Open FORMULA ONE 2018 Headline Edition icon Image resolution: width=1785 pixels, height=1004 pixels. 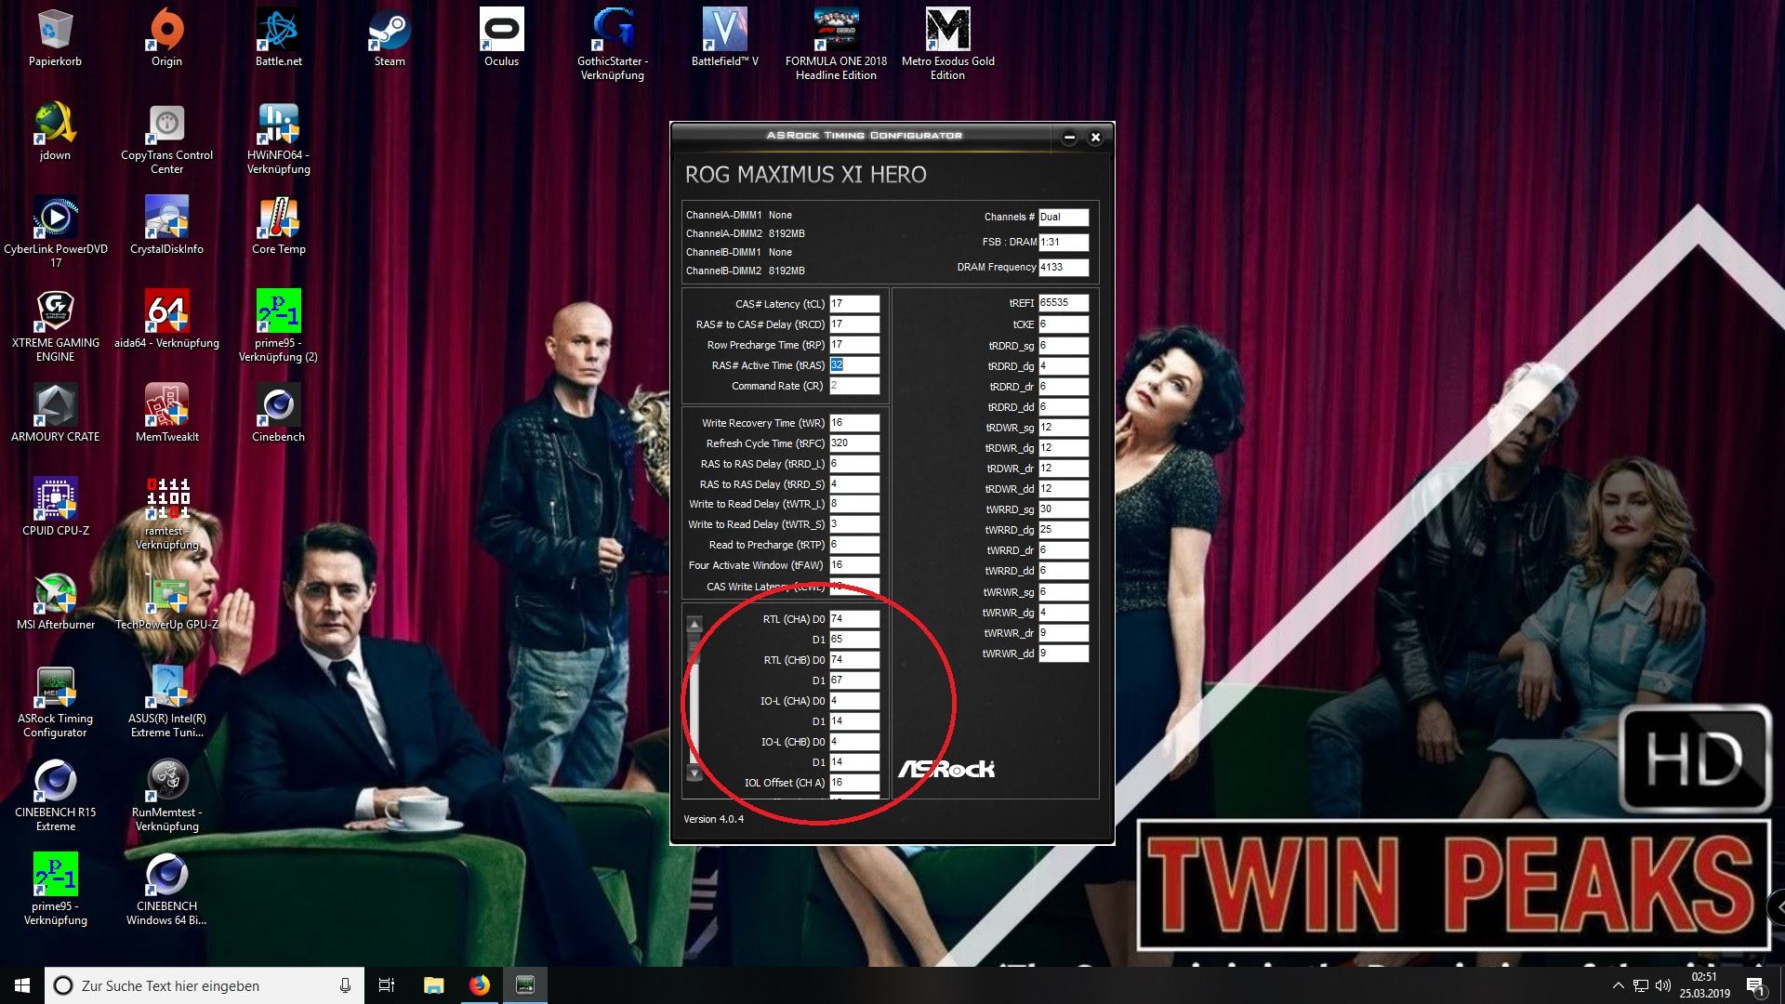tap(836, 45)
